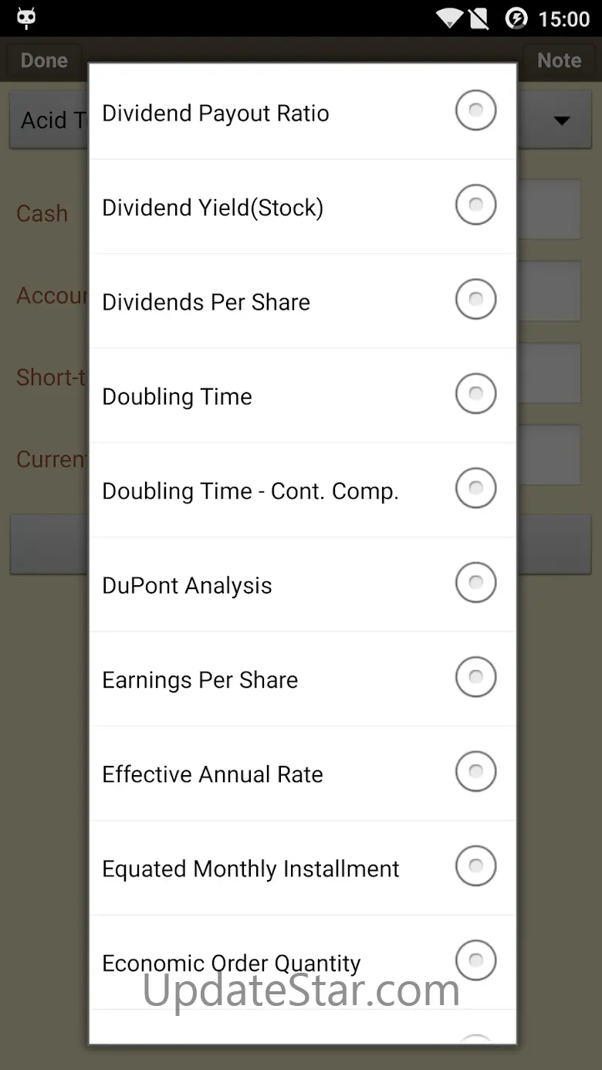602x1070 pixels.
Task: Tap the Wi-Fi status icon
Action: pyautogui.click(x=448, y=19)
